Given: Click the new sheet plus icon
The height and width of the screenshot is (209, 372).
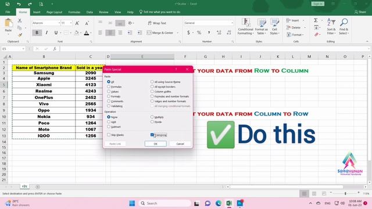Looking at the screenshot, I should [x=37, y=187].
